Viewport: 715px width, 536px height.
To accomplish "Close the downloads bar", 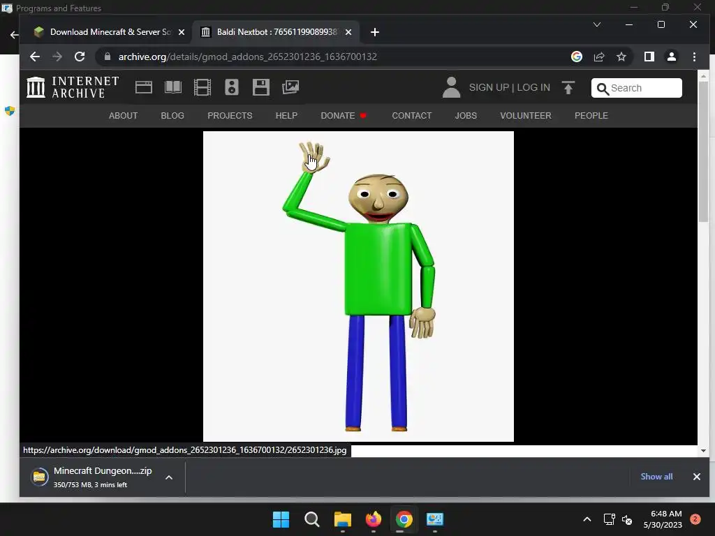I will pyautogui.click(x=697, y=476).
